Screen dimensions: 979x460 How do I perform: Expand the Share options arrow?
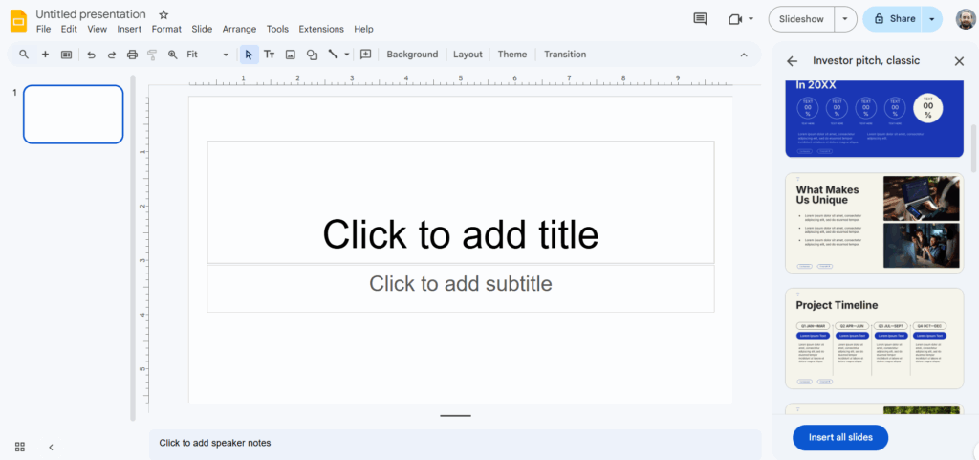tap(932, 19)
